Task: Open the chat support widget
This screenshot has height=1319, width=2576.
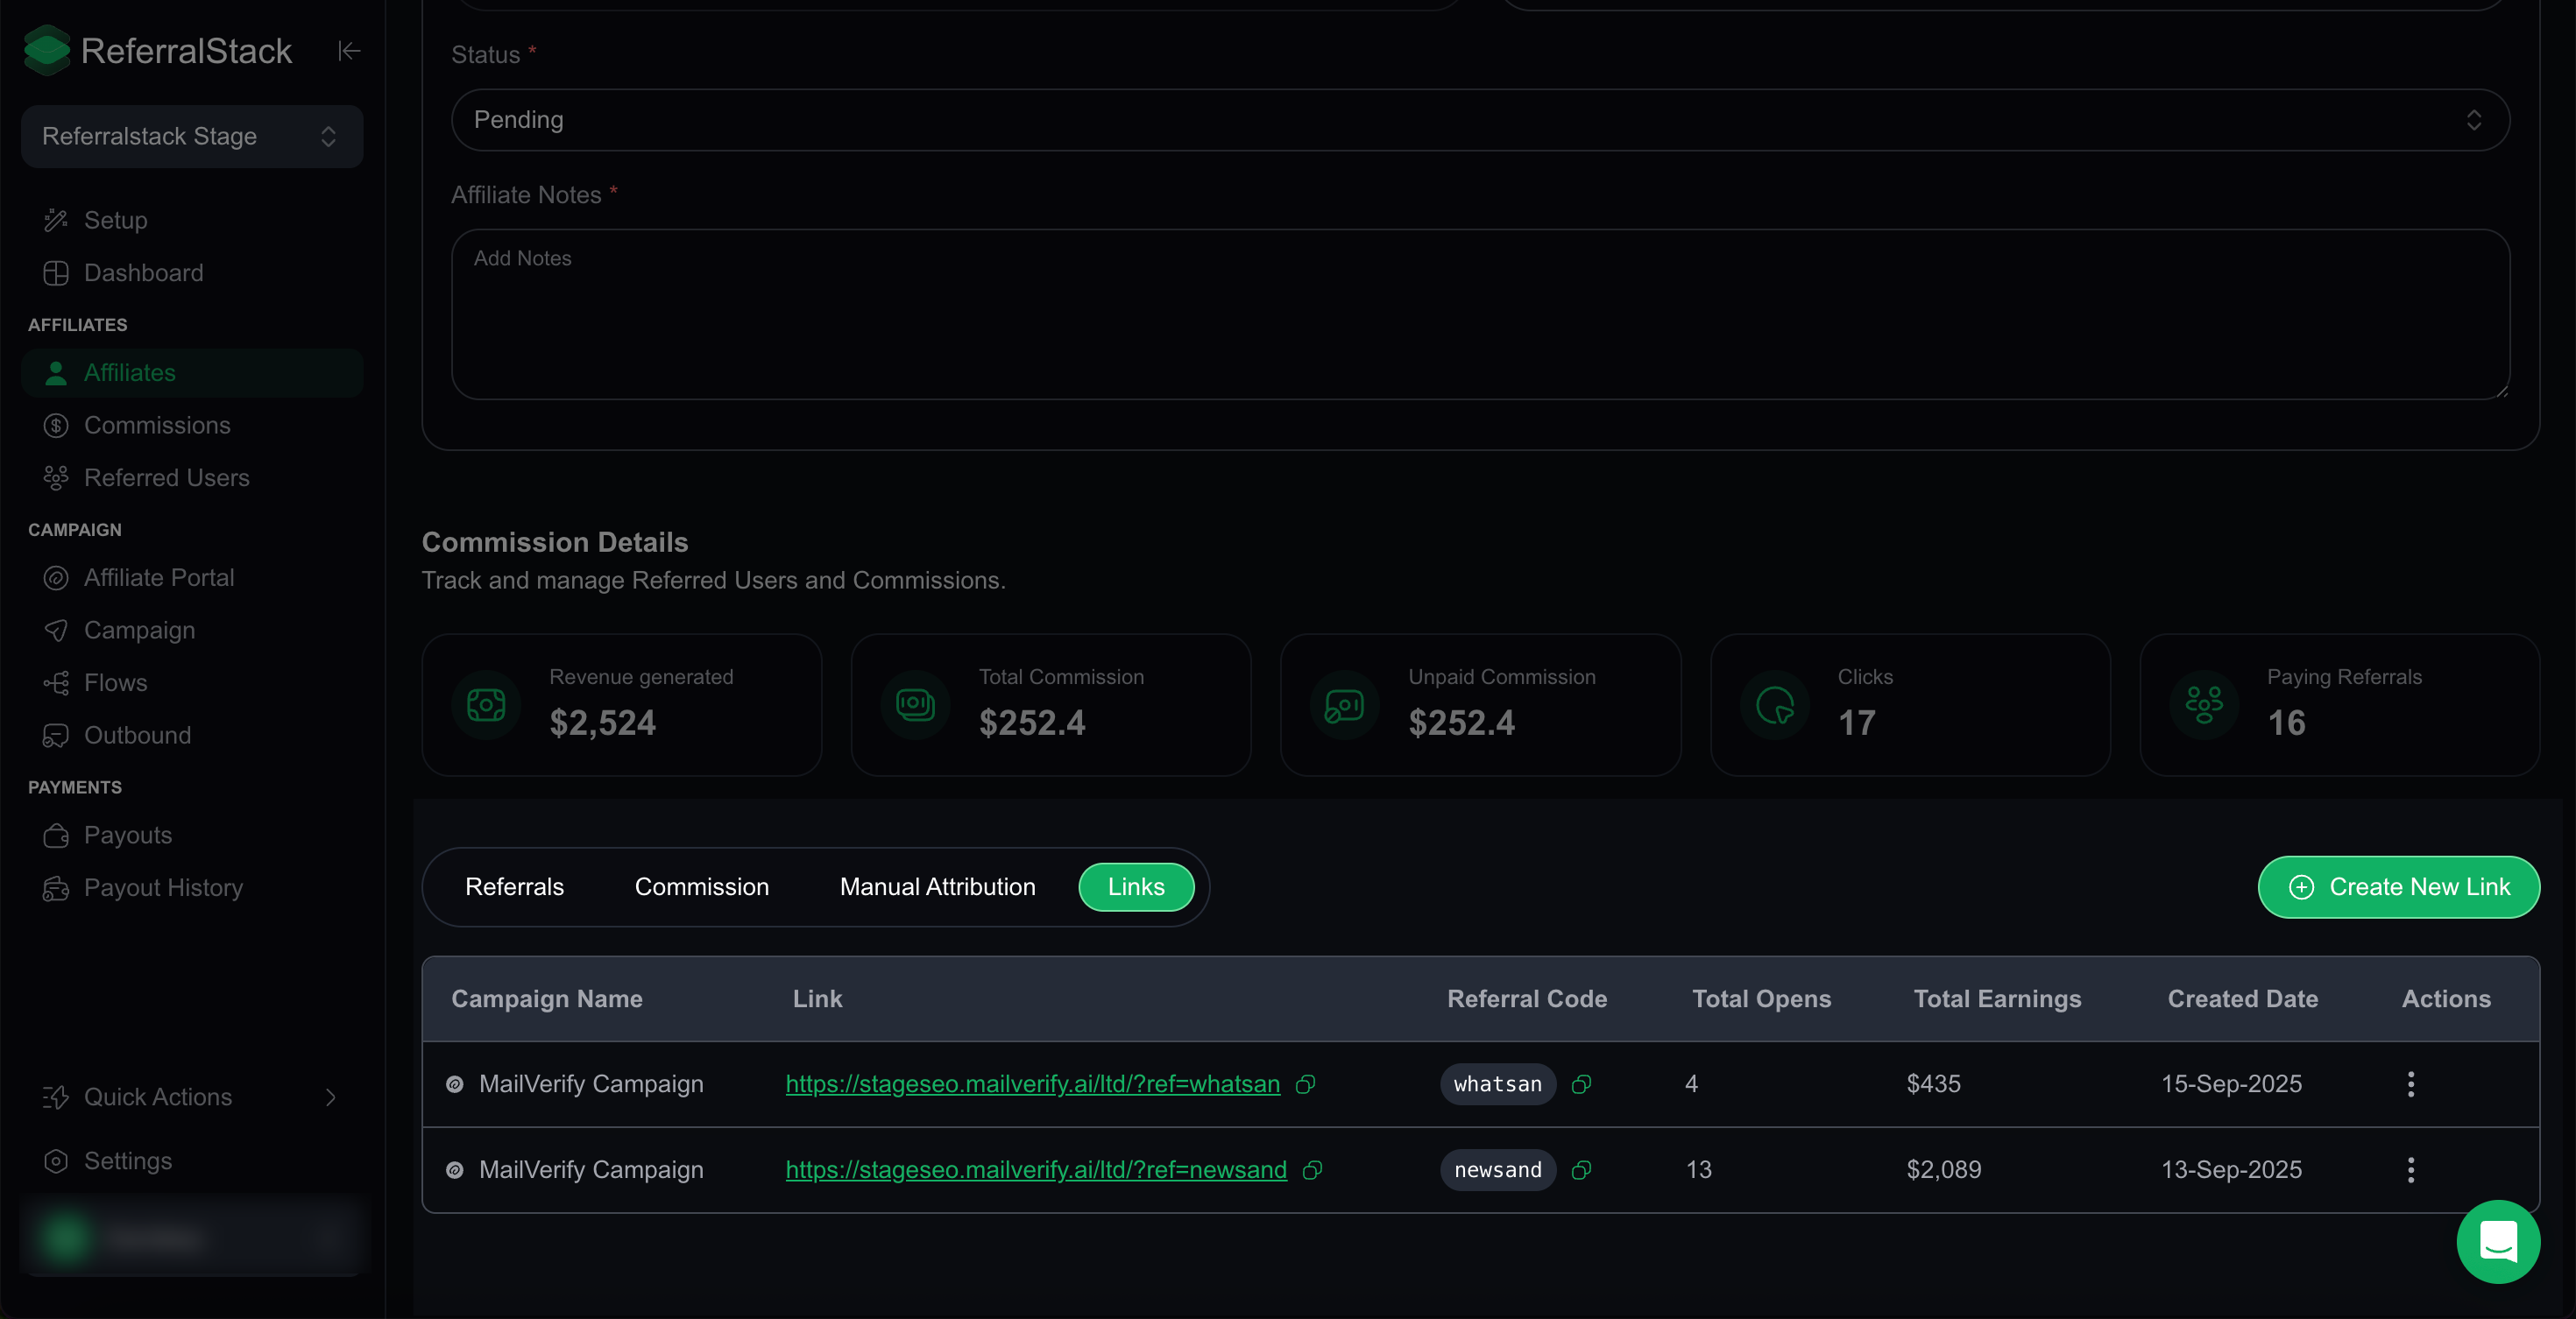Action: (x=2498, y=1241)
